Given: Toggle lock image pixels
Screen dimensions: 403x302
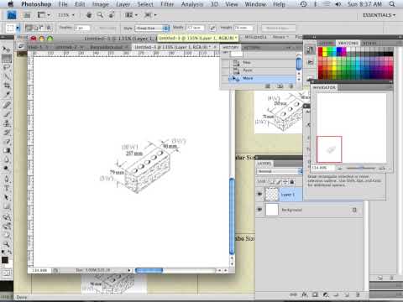Looking at the screenshot, I should click(x=279, y=182).
